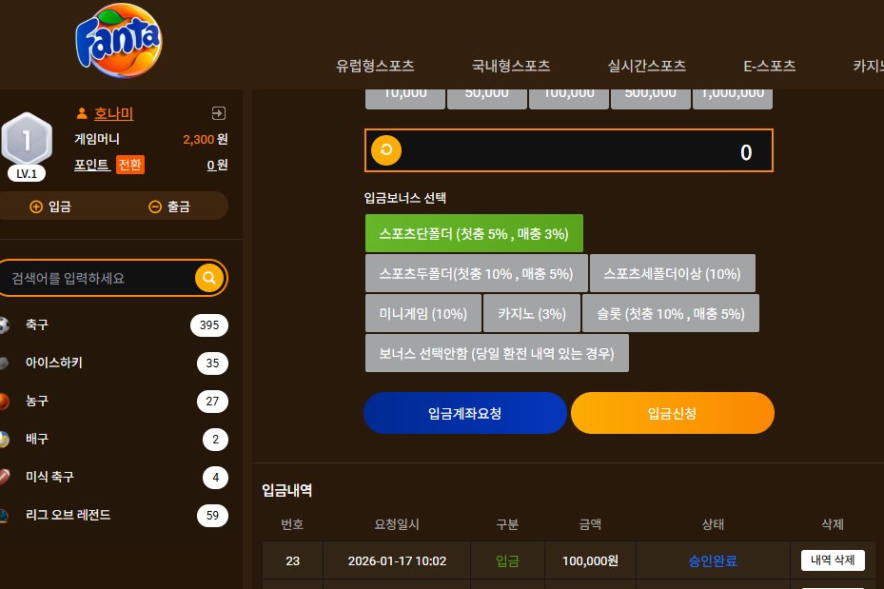Click the 내역 삭제 button for entry 23

pyautogui.click(x=833, y=560)
